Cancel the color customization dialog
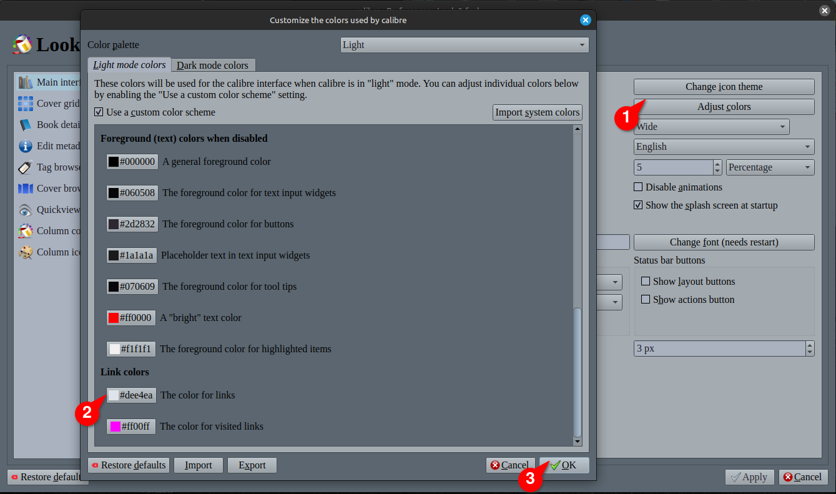 [511, 465]
